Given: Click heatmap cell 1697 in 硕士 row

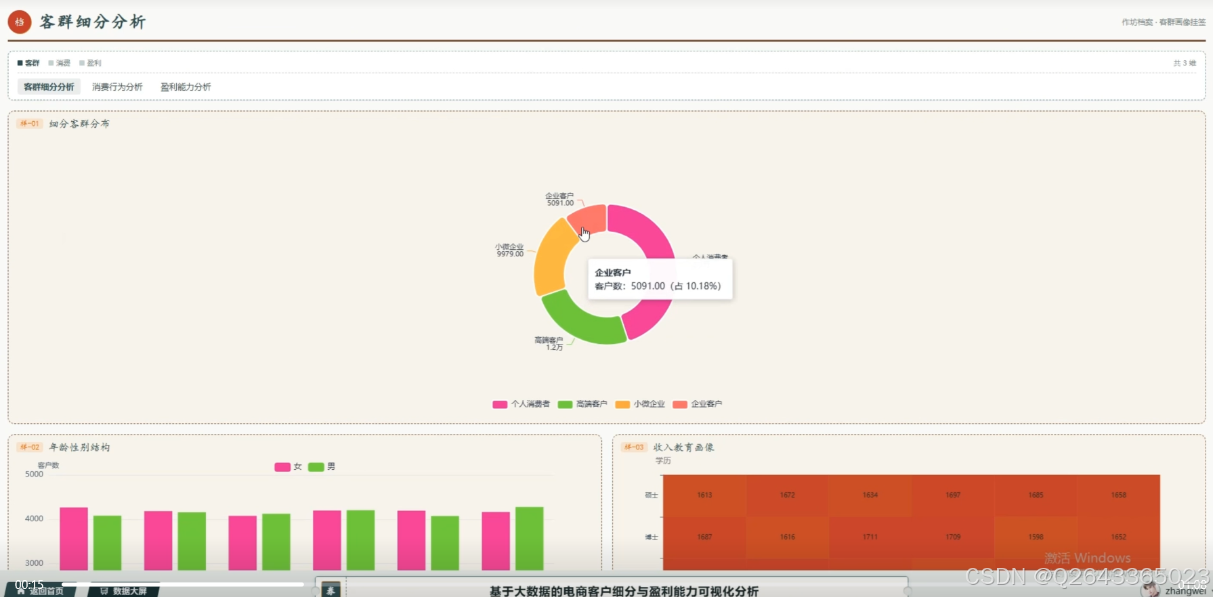Looking at the screenshot, I should coord(953,495).
